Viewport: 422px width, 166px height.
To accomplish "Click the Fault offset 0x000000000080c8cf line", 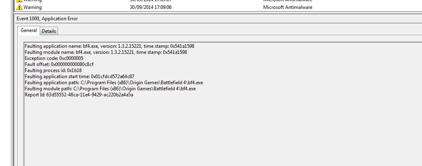I will tap(59, 64).
